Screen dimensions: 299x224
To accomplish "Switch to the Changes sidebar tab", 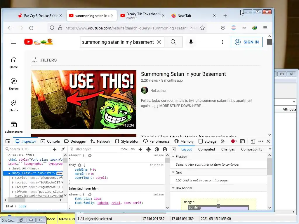I will [x=228, y=149].
